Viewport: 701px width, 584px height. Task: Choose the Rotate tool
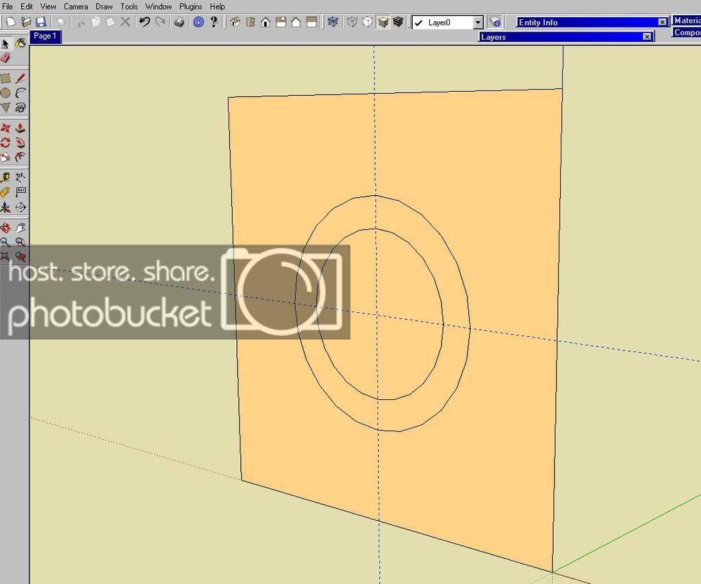(5, 142)
